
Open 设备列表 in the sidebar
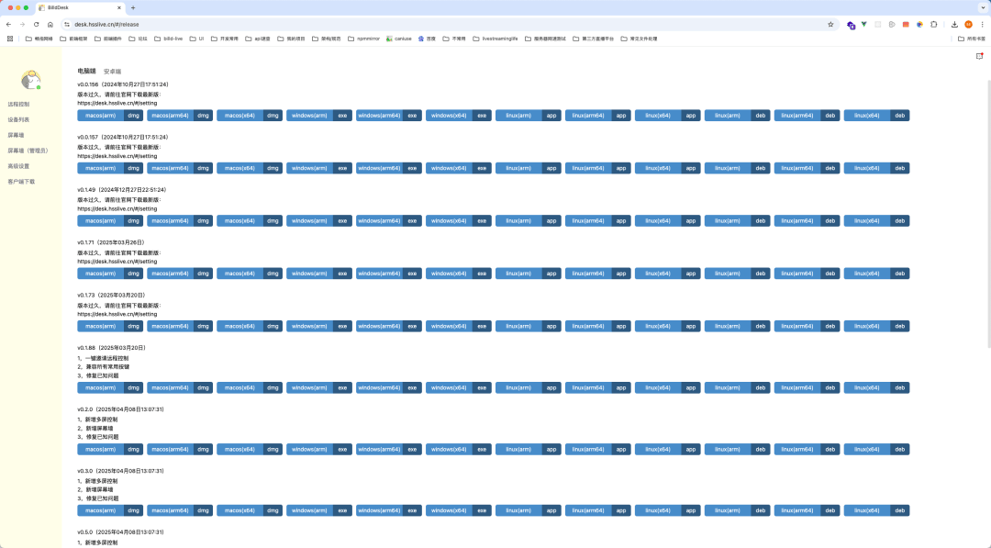(x=18, y=119)
